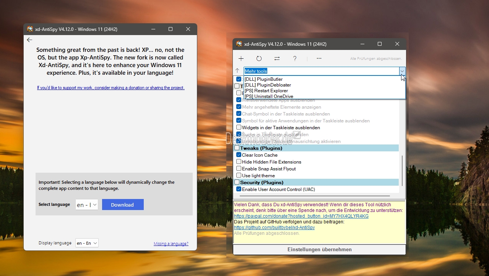Click the 'Select language' label
This screenshot has height=276, width=489.
pyautogui.click(x=54, y=205)
